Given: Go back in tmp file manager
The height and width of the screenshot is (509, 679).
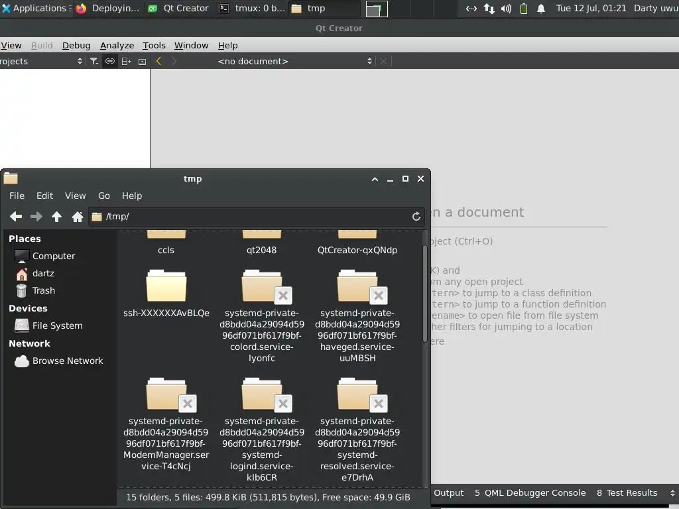Looking at the screenshot, I should click(16, 217).
